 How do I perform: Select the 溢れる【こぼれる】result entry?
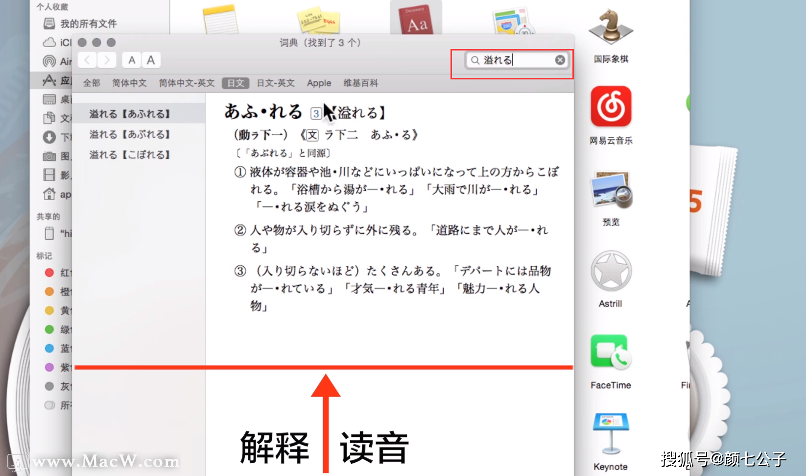point(130,154)
